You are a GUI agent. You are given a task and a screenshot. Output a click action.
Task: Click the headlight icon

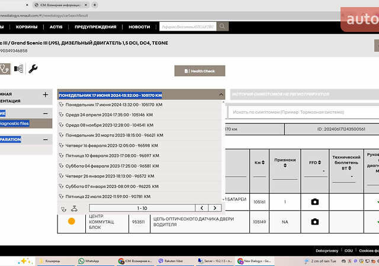(x=18, y=69)
